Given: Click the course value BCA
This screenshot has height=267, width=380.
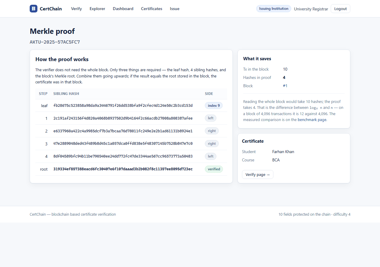Looking at the screenshot, I should [x=276, y=160].
